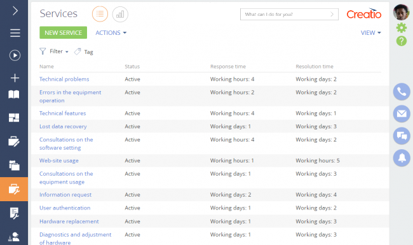Screen dimensions: 413x245
Task: Open the document with wrench sidebar icon
Action: click(x=14, y=213)
